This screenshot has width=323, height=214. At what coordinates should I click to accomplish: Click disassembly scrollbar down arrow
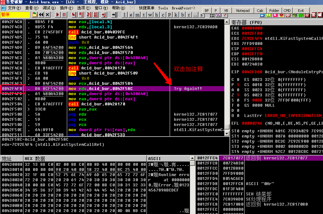tap(227, 134)
